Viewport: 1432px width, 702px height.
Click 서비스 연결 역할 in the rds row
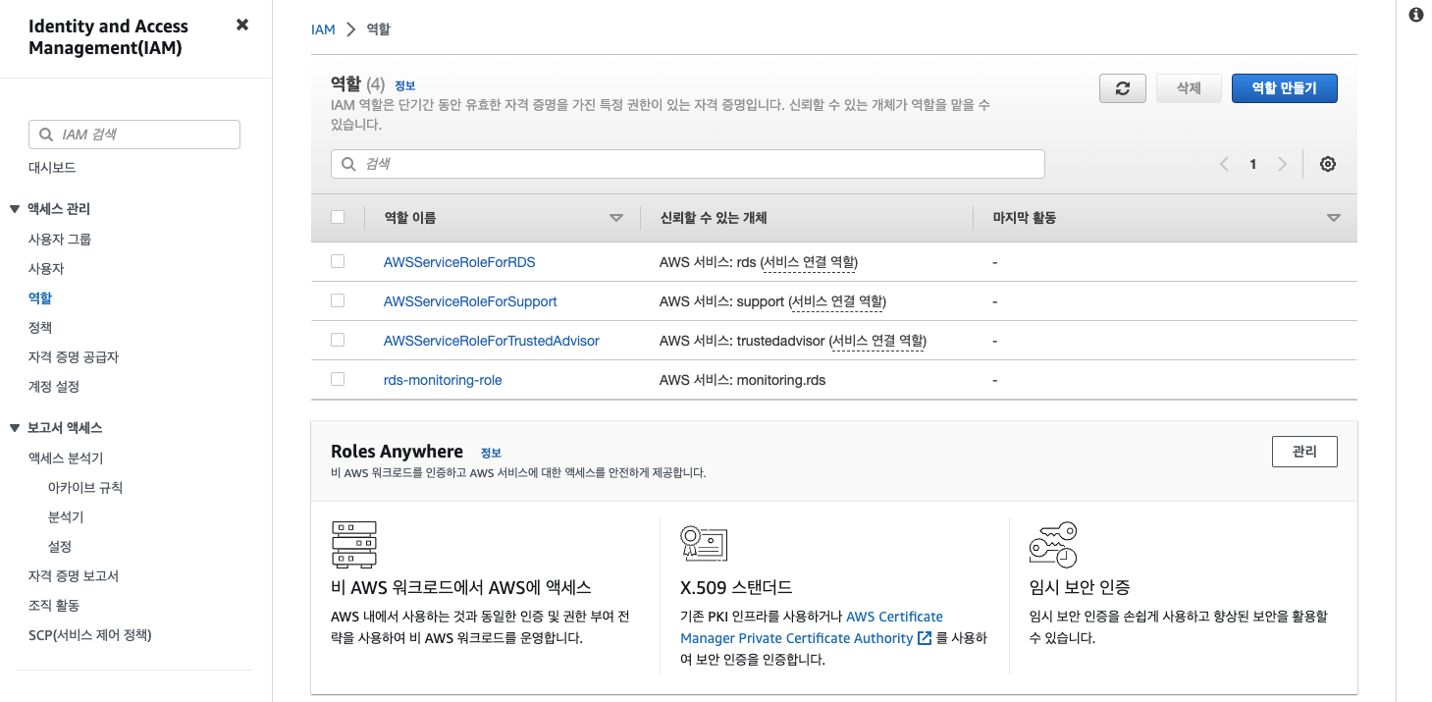(x=810, y=262)
